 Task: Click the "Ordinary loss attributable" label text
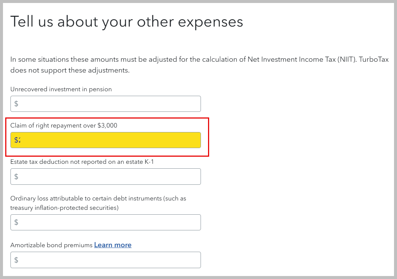point(98,198)
